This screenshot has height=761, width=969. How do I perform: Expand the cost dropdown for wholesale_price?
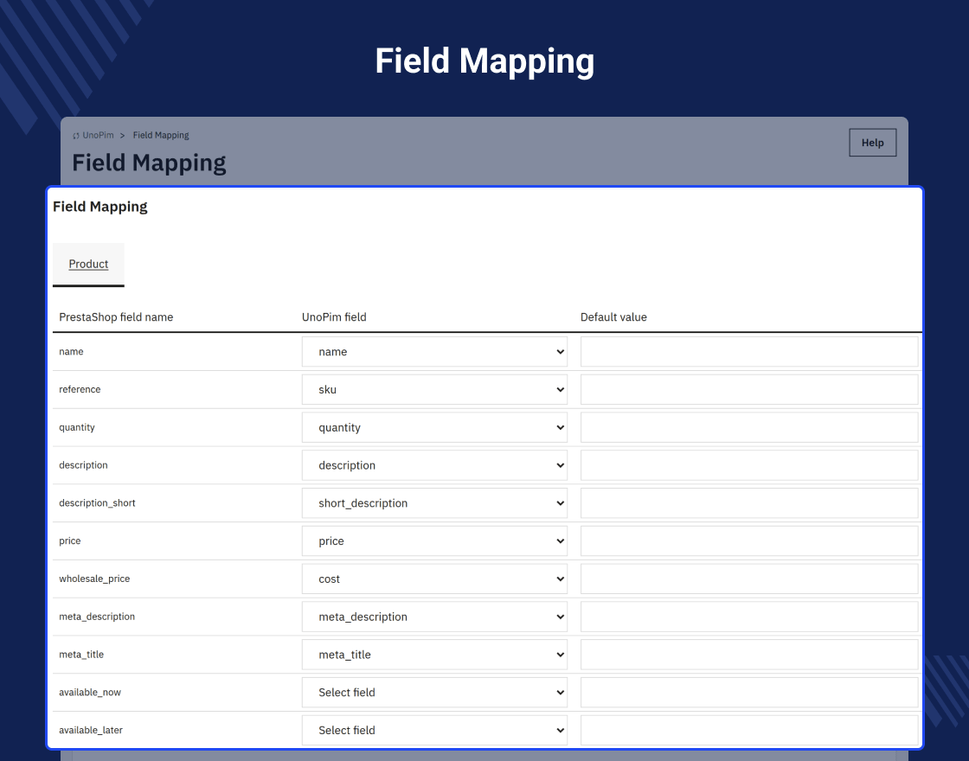[434, 579]
